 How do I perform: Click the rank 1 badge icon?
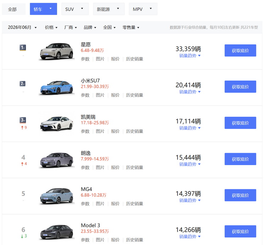(x=23, y=48)
